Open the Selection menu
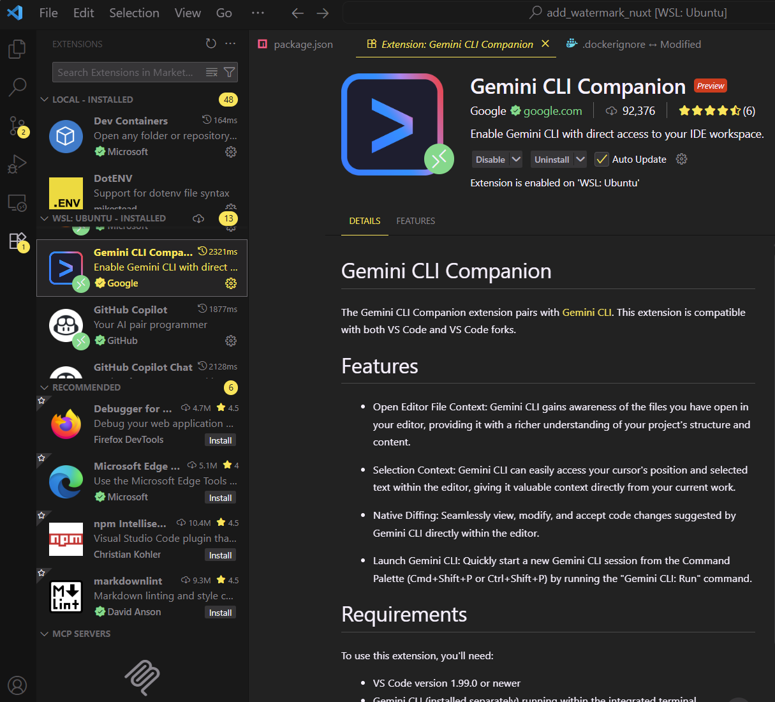Image resolution: width=775 pixels, height=702 pixels. [x=134, y=13]
